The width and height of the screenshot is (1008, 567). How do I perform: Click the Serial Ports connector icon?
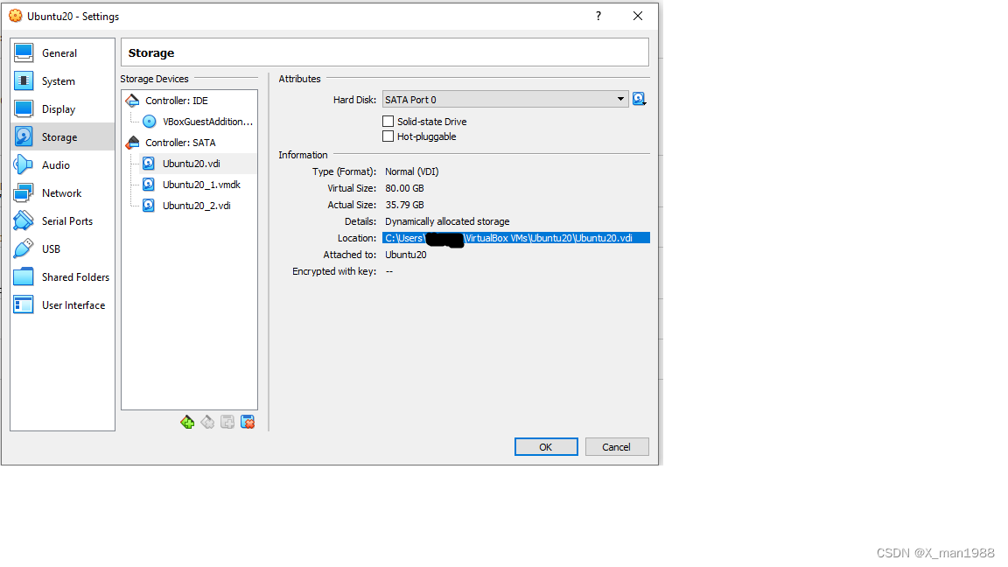point(24,220)
